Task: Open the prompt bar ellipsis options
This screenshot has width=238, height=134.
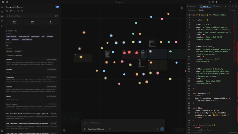Action: click(x=153, y=129)
